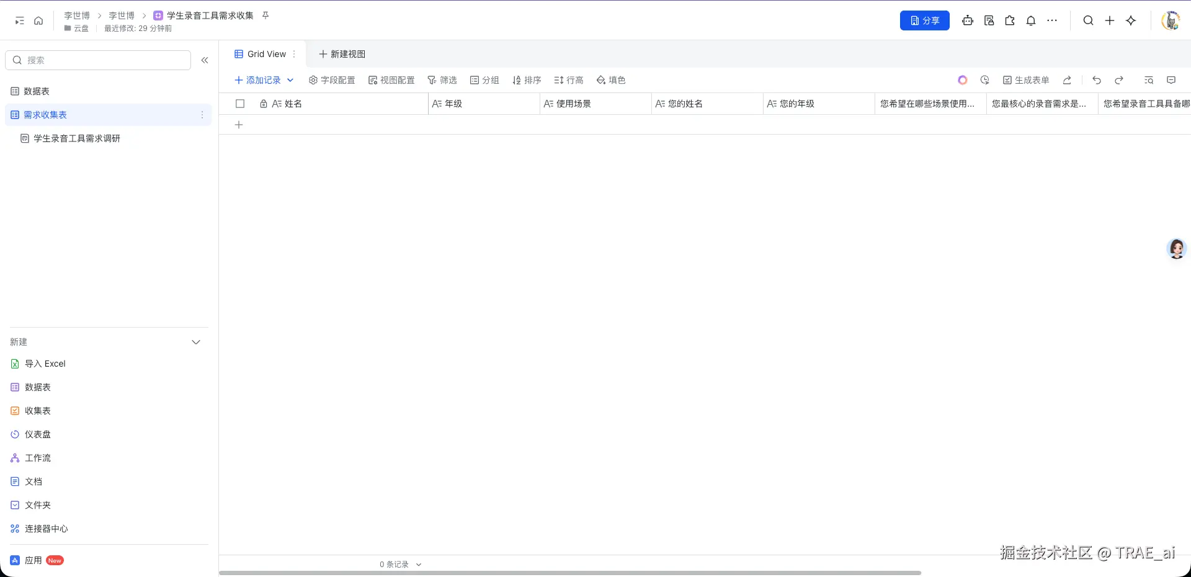This screenshot has height=577, width=1191.
Task: Open the notifications bell
Action: (x=1031, y=20)
